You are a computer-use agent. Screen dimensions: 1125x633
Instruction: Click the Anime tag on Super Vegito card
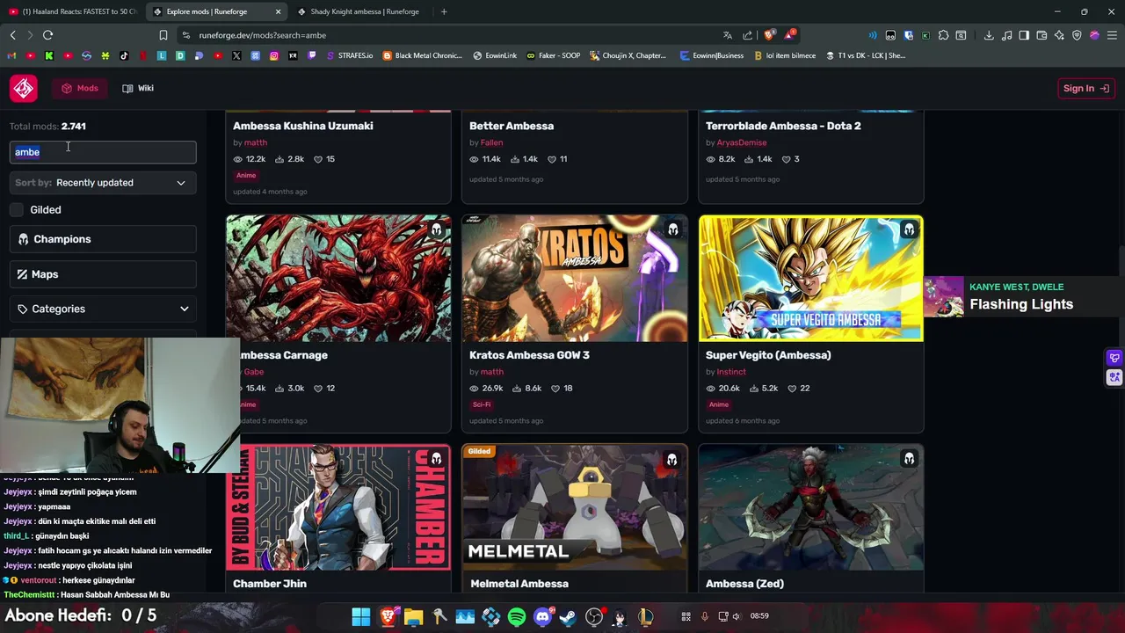[x=719, y=404]
